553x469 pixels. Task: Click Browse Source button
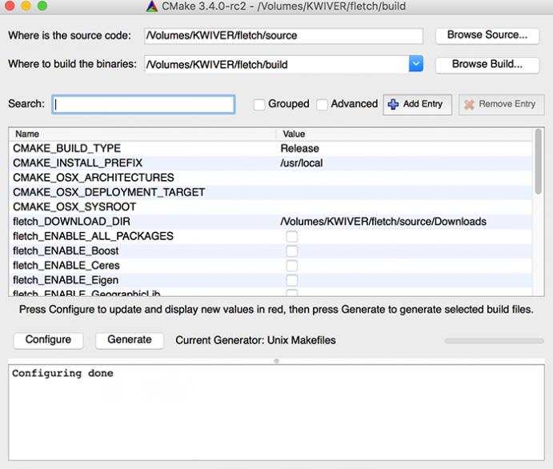(487, 36)
